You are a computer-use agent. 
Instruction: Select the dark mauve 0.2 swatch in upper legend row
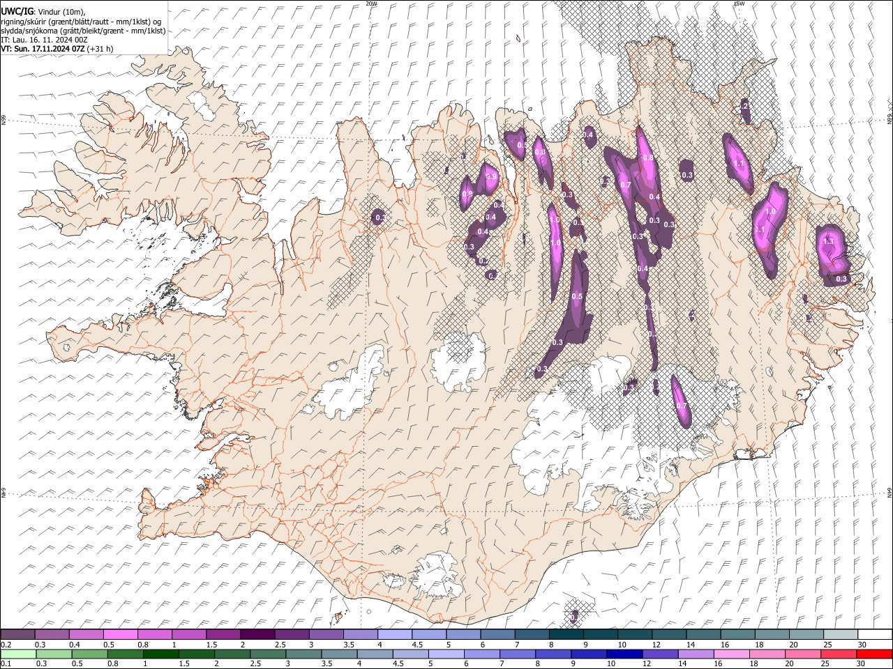click(17, 634)
